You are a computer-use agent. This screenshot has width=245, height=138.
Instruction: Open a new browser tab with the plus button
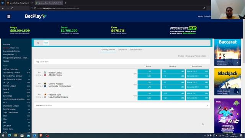65,3
